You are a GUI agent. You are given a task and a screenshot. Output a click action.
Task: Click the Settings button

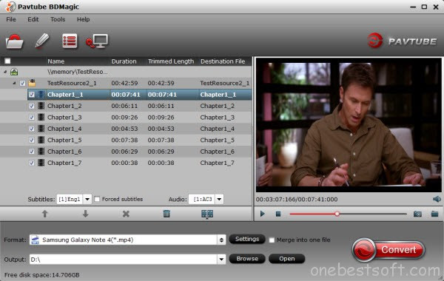pyautogui.click(x=247, y=239)
